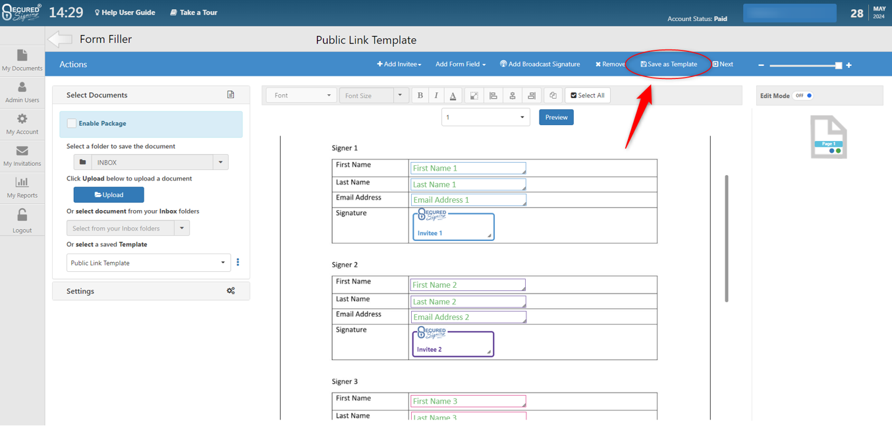
Task: Open the Add Form Field menu
Action: [460, 65]
